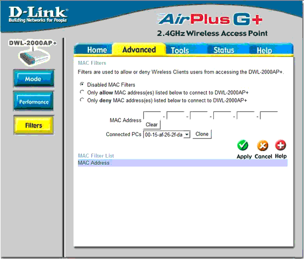Select Disabled MAC Filters radio option

coord(82,84)
